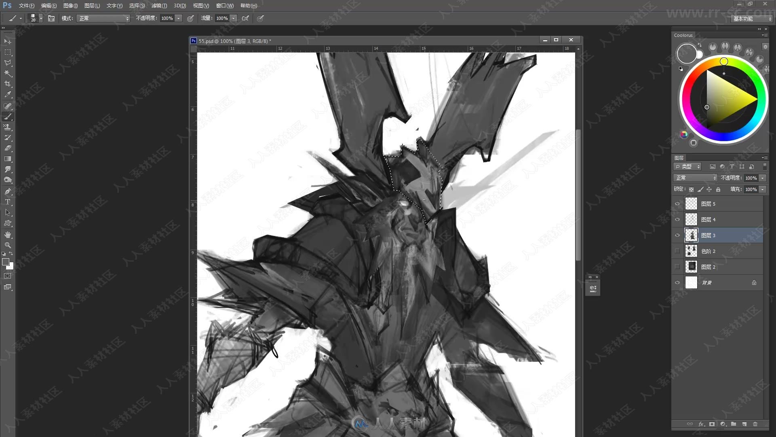Add layer mask icon
The image size is (776, 437).
712,424
